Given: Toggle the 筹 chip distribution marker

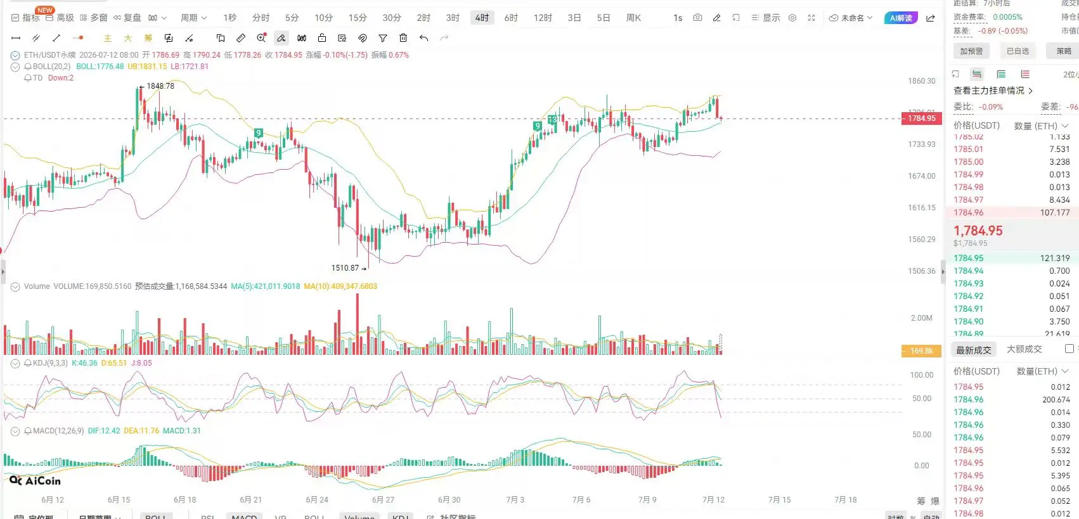Looking at the screenshot, I should (x=148, y=38).
